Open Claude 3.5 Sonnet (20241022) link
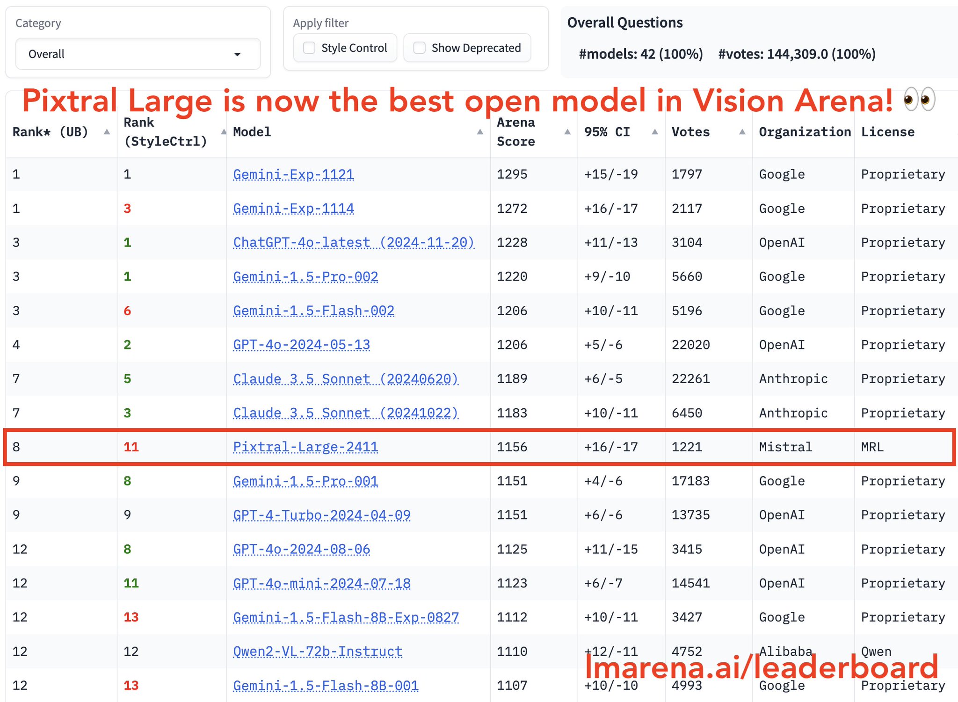 coord(346,413)
